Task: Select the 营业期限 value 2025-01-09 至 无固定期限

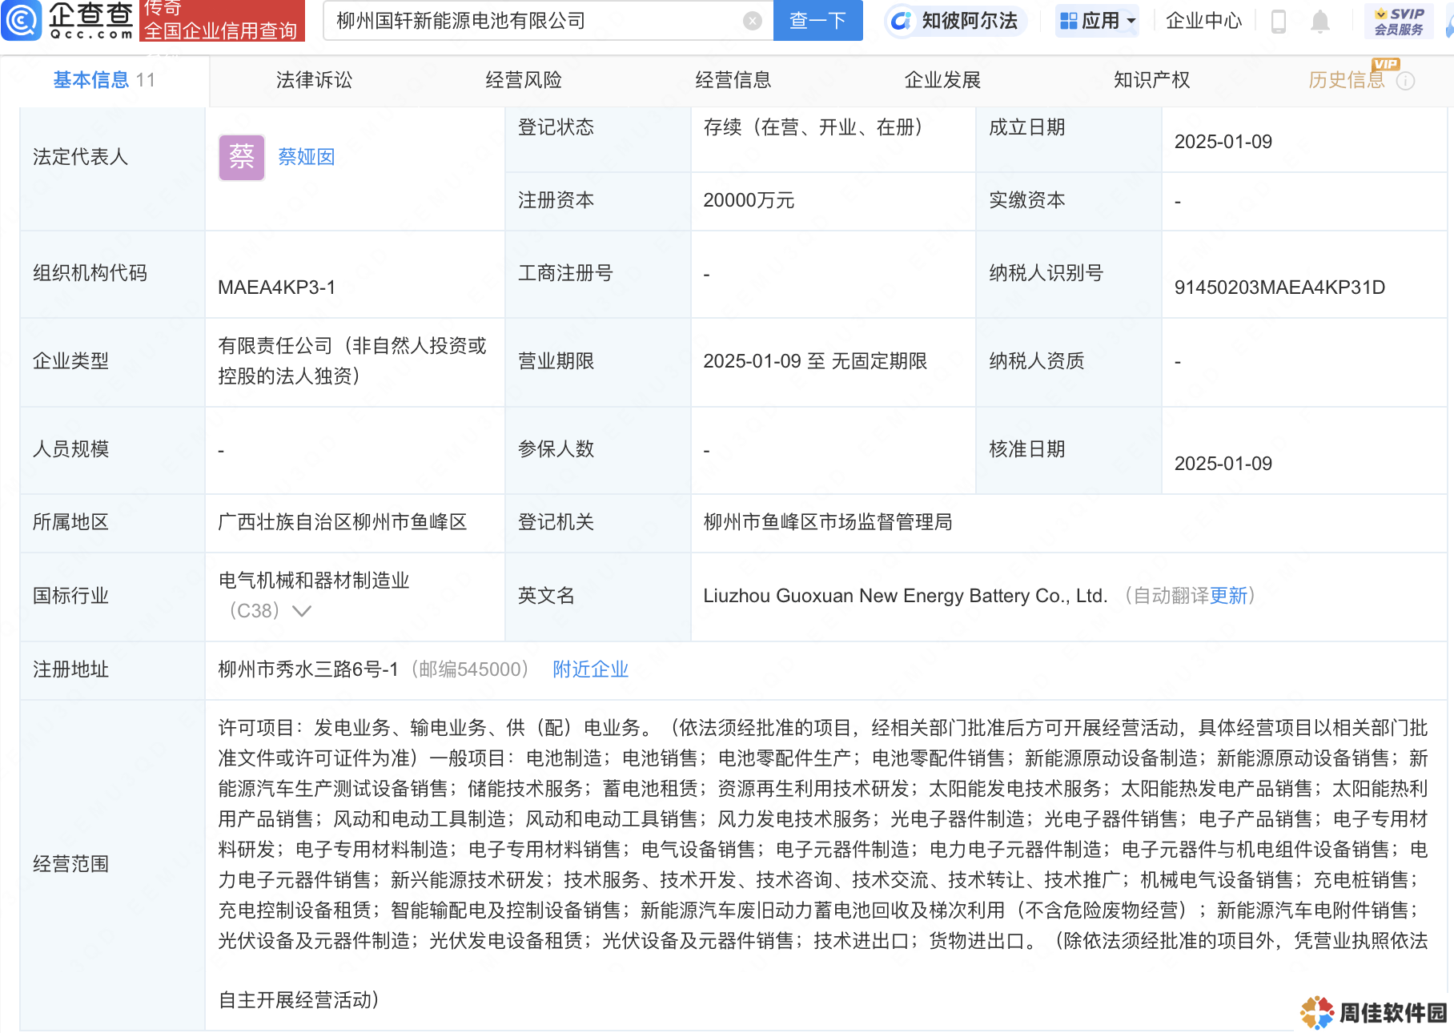Action: pos(815,361)
